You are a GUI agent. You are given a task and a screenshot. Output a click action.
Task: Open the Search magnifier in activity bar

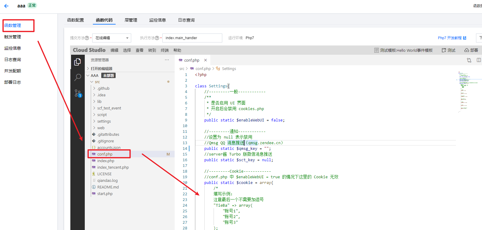coord(78,77)
